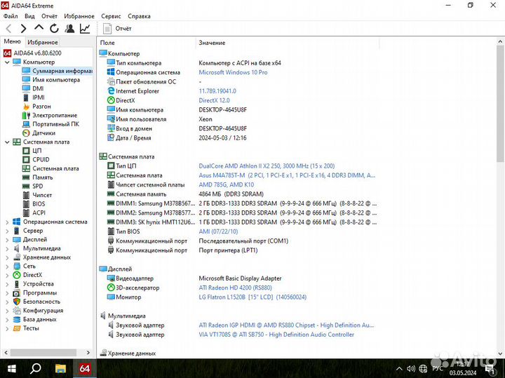Click the Forward navigation arrow in toolbar
This screenshot has height=378, width=505.
tap(23, 29)
